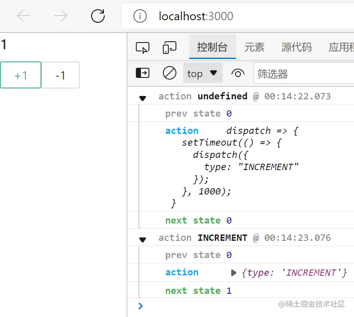Screen dimensions: 354x317
Task: Activate the inspect element picker icon
Action: coord(143,48)
